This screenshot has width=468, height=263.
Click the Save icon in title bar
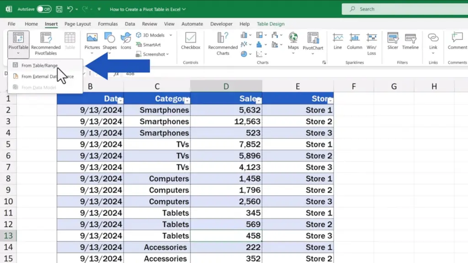[x=59, y=9]
